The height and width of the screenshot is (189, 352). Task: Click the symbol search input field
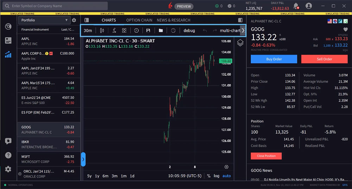(x=56, y=6)
